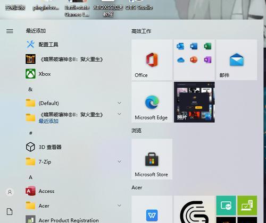The image size is (266, 223).
Task: Open Word from the Office group tile
Action: [194, 47]
